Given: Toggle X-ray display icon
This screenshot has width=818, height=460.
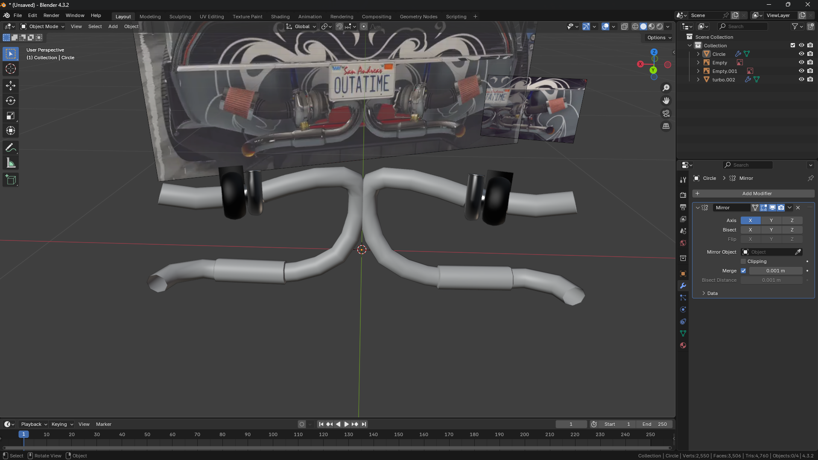Looking at the screenshot, I should pyautogui.click(x=624, y=26).
